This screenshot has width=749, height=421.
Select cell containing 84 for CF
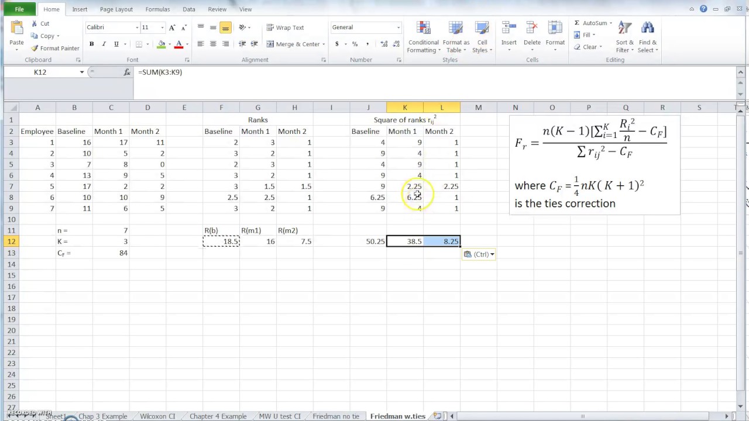(x=111, y=253)
